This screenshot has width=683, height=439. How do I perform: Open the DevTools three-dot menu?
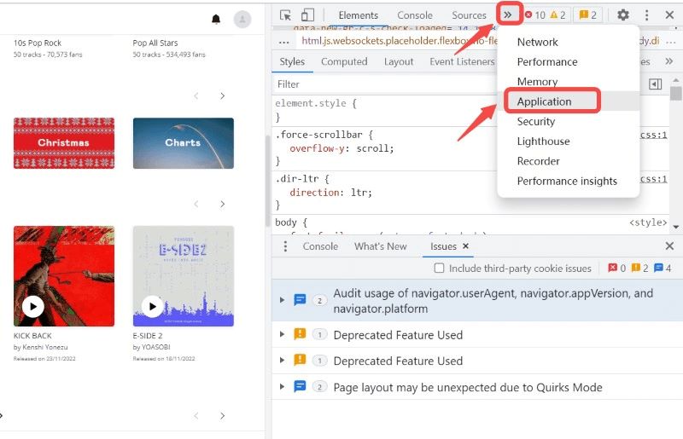click(646, 15)
